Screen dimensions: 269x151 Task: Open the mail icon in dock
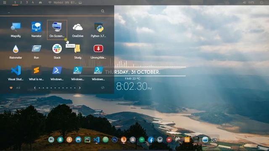tap(133, 140)
